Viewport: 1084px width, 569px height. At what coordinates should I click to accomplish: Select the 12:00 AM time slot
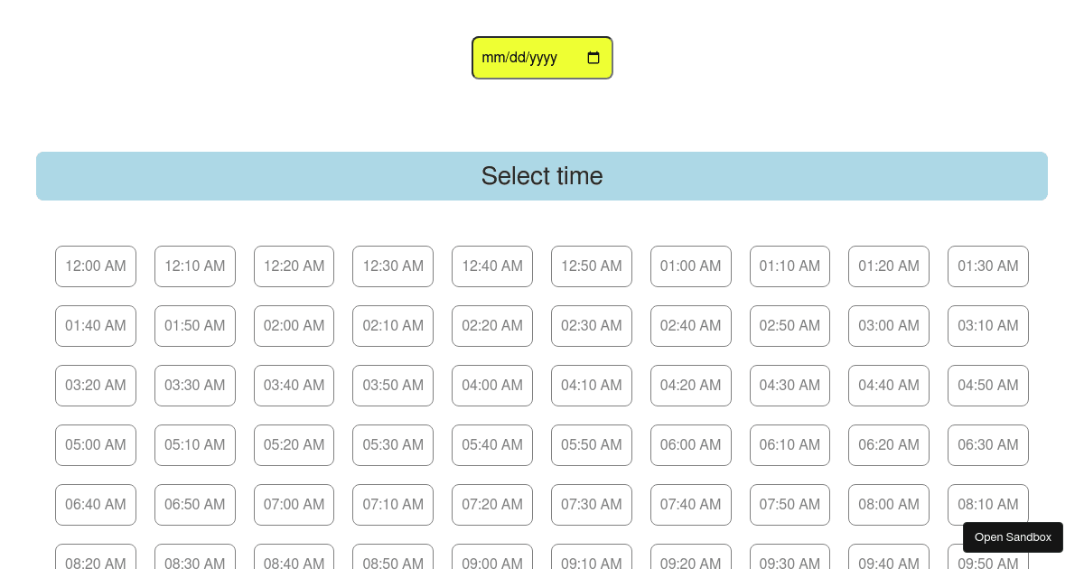click(x=96, y=266)
